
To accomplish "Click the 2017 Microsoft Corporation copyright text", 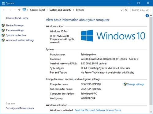I will [x=62, y=39].
